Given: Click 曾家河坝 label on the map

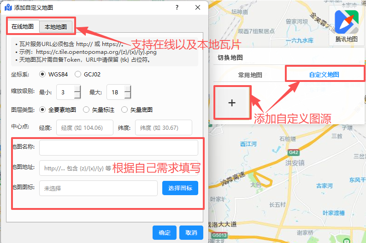Looking at the screenshot, I should coord(297,22).
